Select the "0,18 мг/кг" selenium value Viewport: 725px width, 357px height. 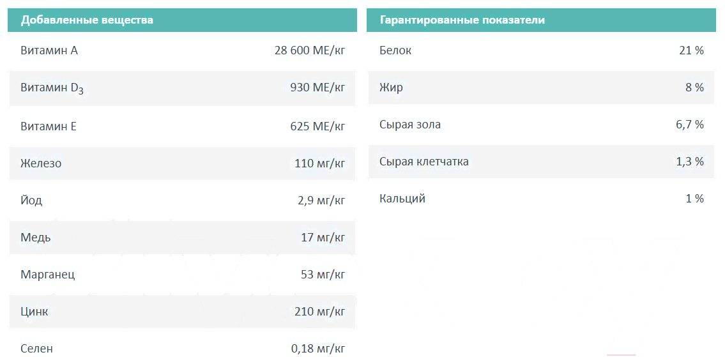click(318, 349)
